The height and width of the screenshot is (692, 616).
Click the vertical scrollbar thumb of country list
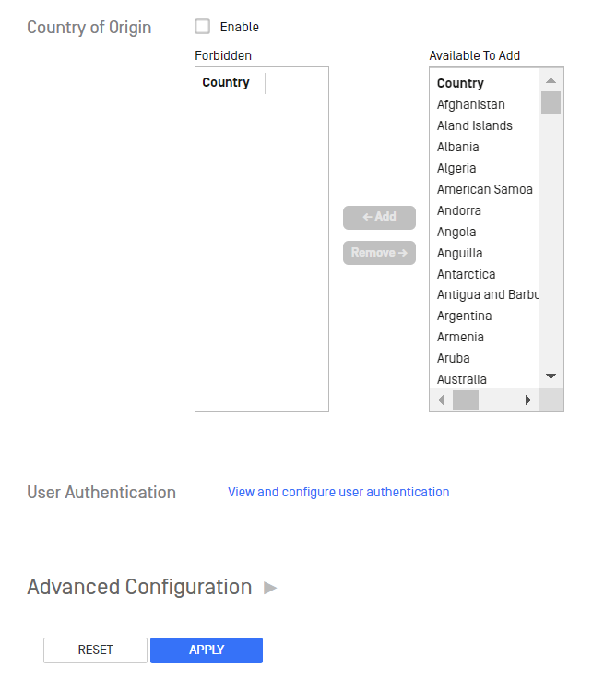point(551,102)
